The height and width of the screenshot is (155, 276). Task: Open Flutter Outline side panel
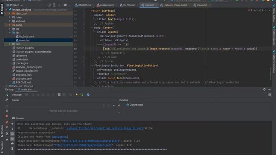(x=274, y=13)
